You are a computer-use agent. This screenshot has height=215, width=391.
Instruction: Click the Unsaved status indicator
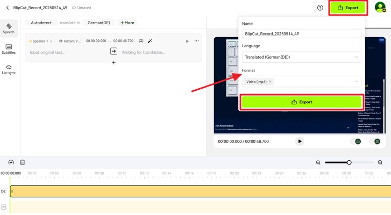click(x=82, y=8)
